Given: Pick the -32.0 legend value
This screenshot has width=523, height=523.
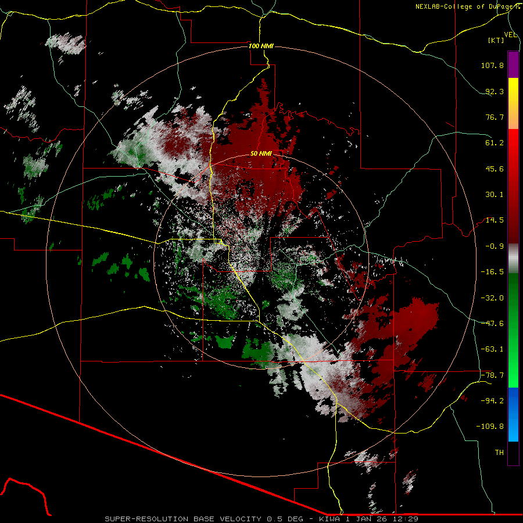Looking at the screenshot, I should point(492,298).
